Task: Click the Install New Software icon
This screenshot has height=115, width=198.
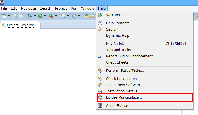Action: (x=100, y=85)
